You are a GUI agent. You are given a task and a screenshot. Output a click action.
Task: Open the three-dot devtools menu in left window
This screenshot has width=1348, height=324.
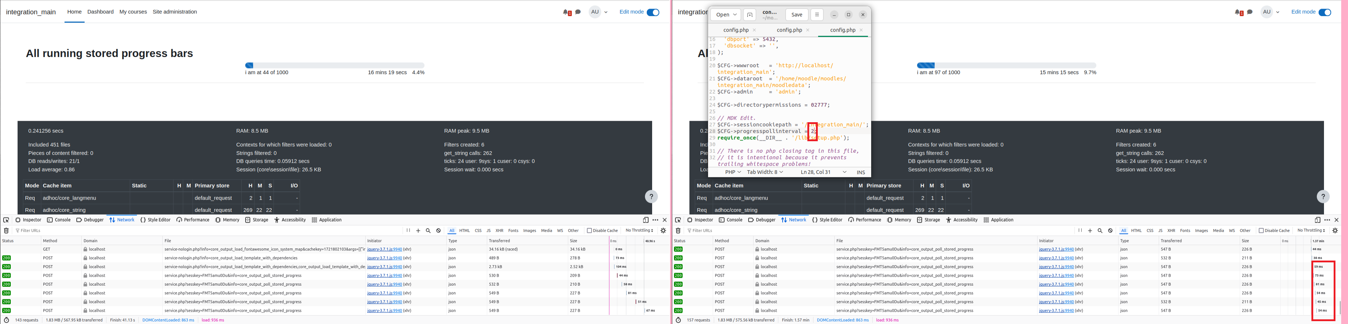(x=655, y=220)
